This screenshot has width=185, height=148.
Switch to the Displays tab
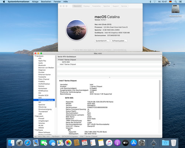(87, 6)
